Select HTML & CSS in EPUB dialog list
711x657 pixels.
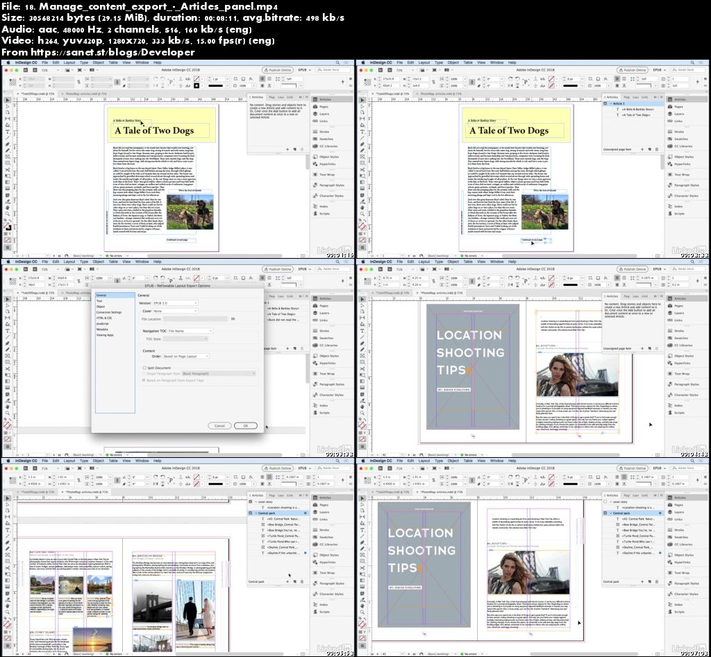tap(104, 318)
